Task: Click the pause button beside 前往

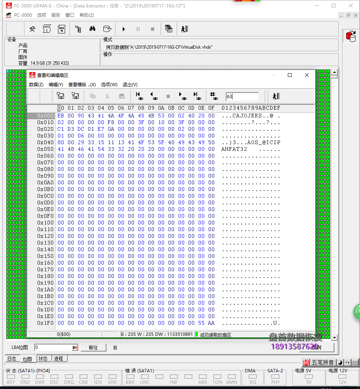Action: pos(115,347)
